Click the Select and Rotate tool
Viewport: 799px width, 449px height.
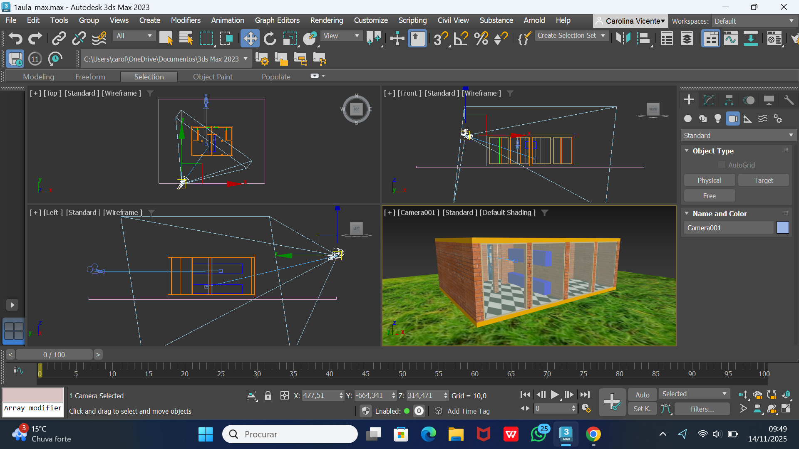coord(270,39)
